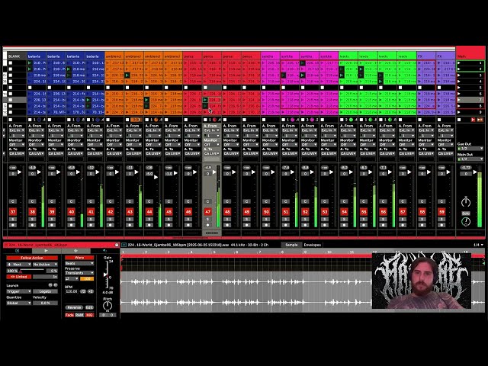Open the Beats warp mode dropdown
The height and width of the screenshot is (366, 488).
(79, 264)
